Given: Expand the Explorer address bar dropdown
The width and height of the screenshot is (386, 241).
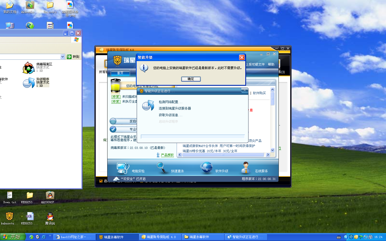Looking at the screenshot, I should pyautogui.click(x=62, y=57).
